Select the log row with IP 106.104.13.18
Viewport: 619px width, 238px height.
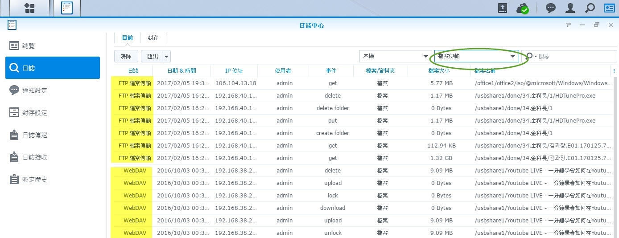coord(363,83)
